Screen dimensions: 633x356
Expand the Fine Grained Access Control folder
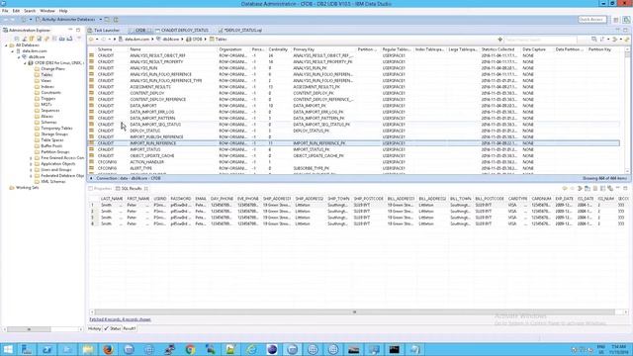(31, 158)
